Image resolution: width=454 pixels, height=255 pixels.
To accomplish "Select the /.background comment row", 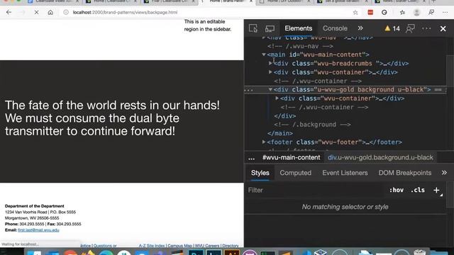I will (312, 125).
